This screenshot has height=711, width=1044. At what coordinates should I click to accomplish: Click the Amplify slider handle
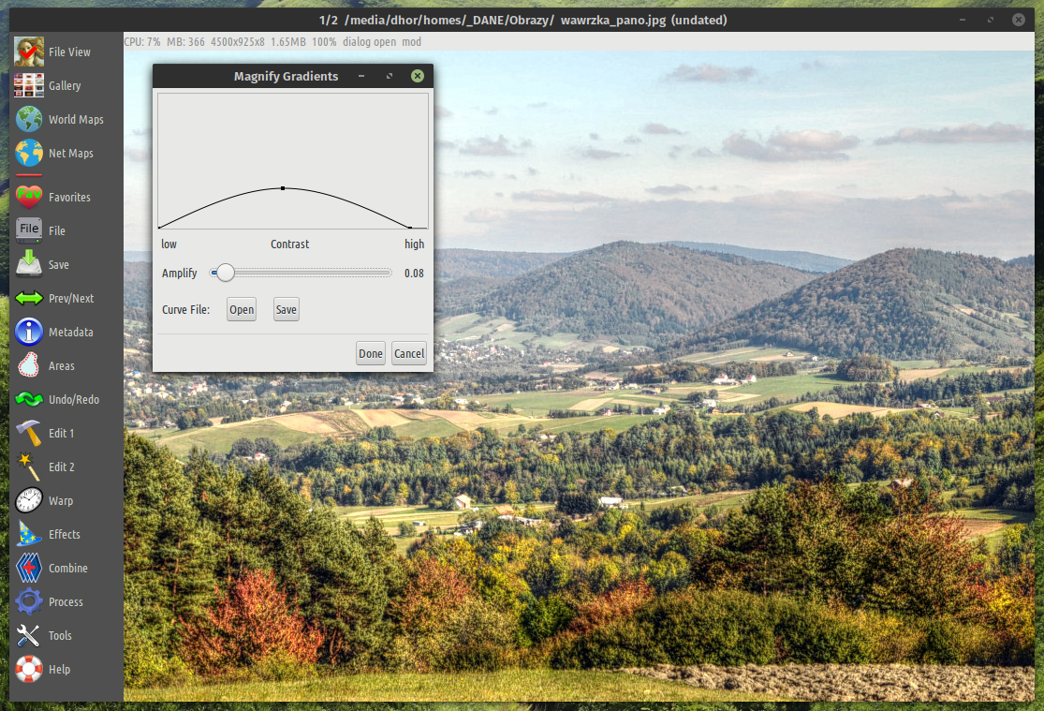pos(225,273)
